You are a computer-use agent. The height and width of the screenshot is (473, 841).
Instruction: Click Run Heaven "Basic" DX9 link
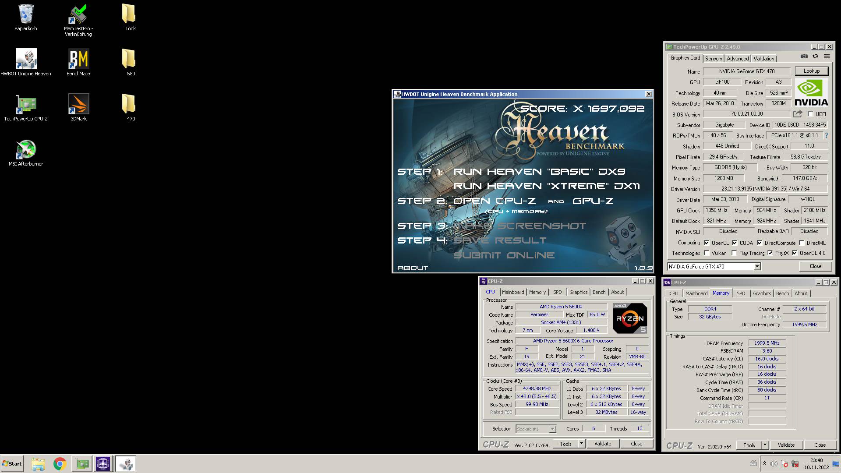coord(539,172)
